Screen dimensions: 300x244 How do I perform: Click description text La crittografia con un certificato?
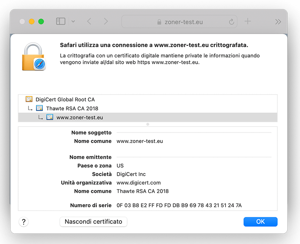[160, 59]
